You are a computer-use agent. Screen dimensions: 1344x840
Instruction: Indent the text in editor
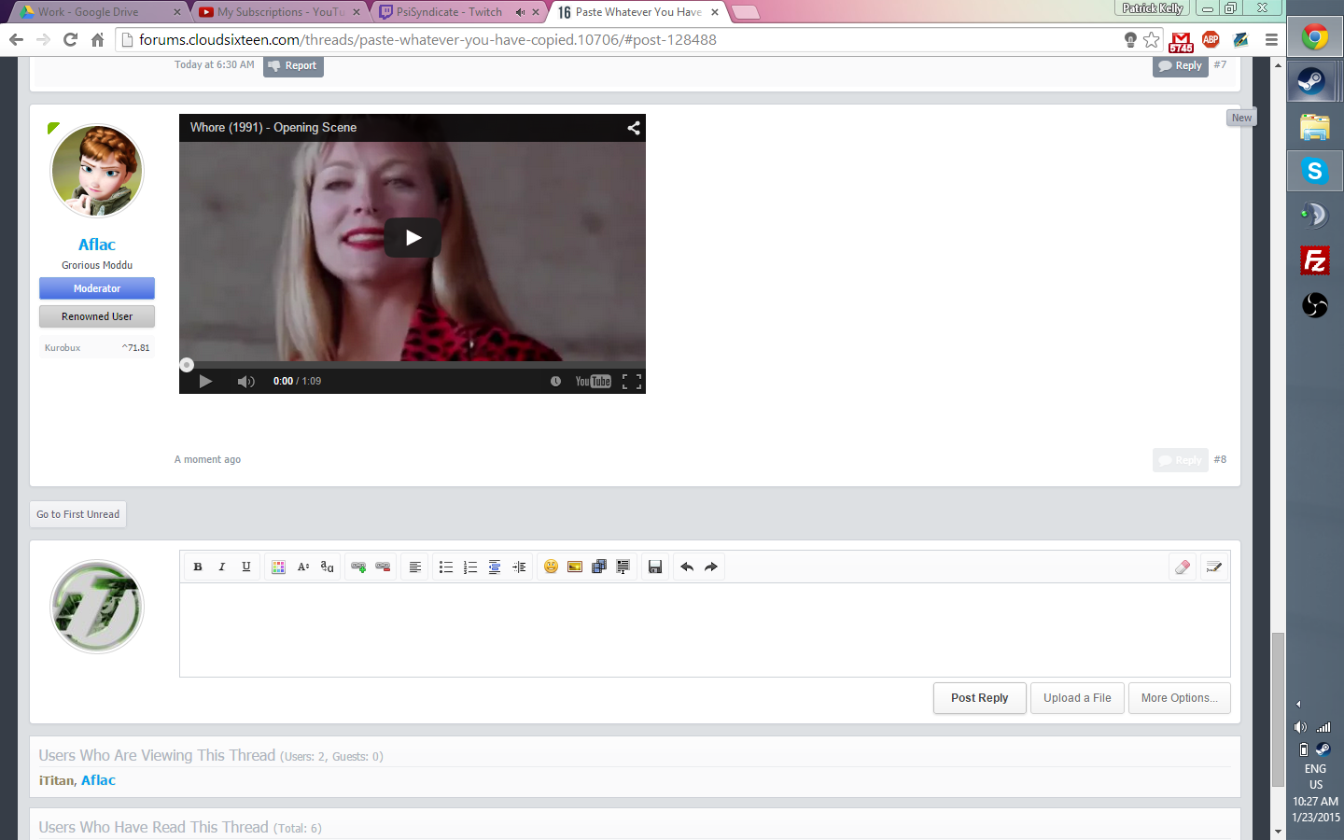point(519,567)
